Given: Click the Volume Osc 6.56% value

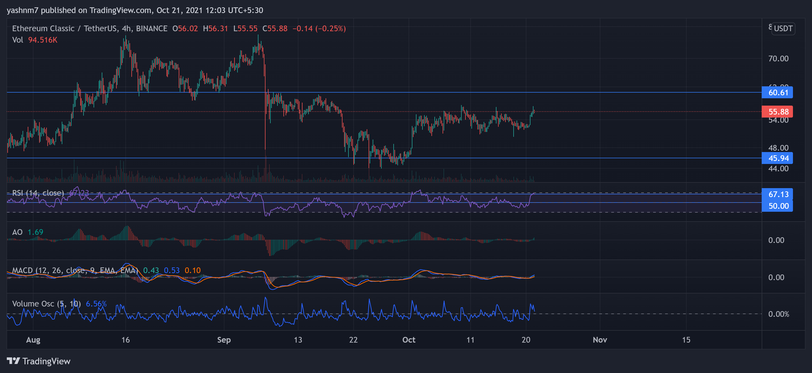Looking at the screenshot, I should point(96,304).
